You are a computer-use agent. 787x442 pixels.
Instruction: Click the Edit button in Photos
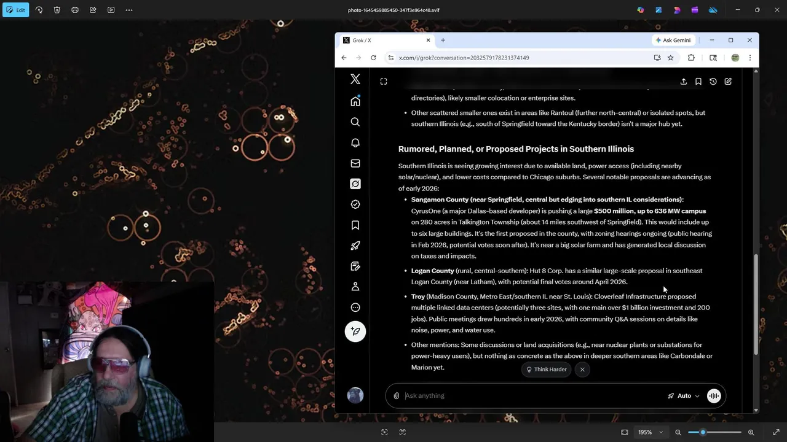click(15, 10)
